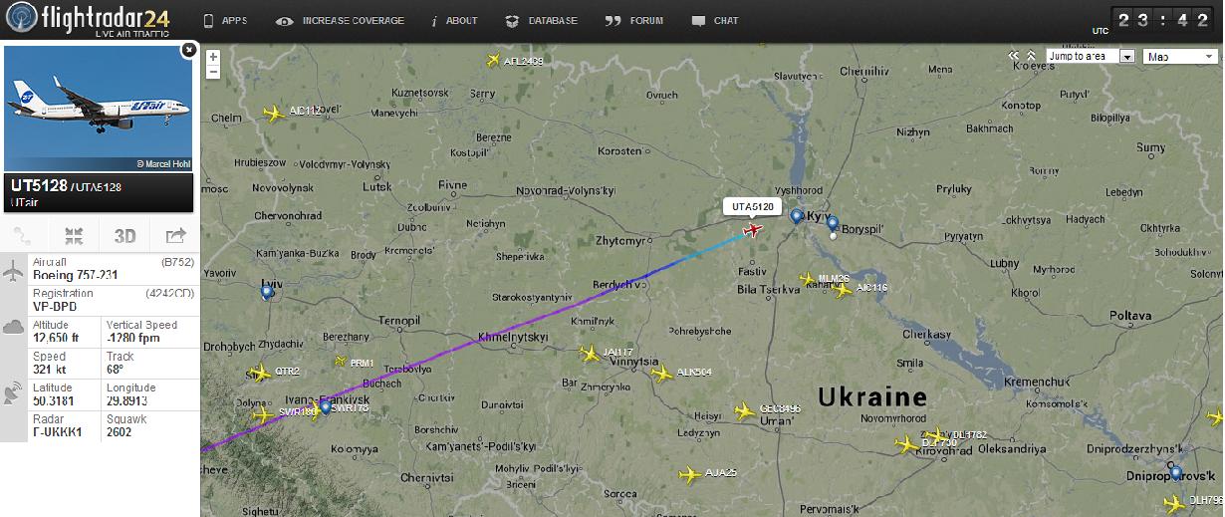This screenshot has width=1225, height=517.
Task: Open the Apps menu
Action: 225,21
